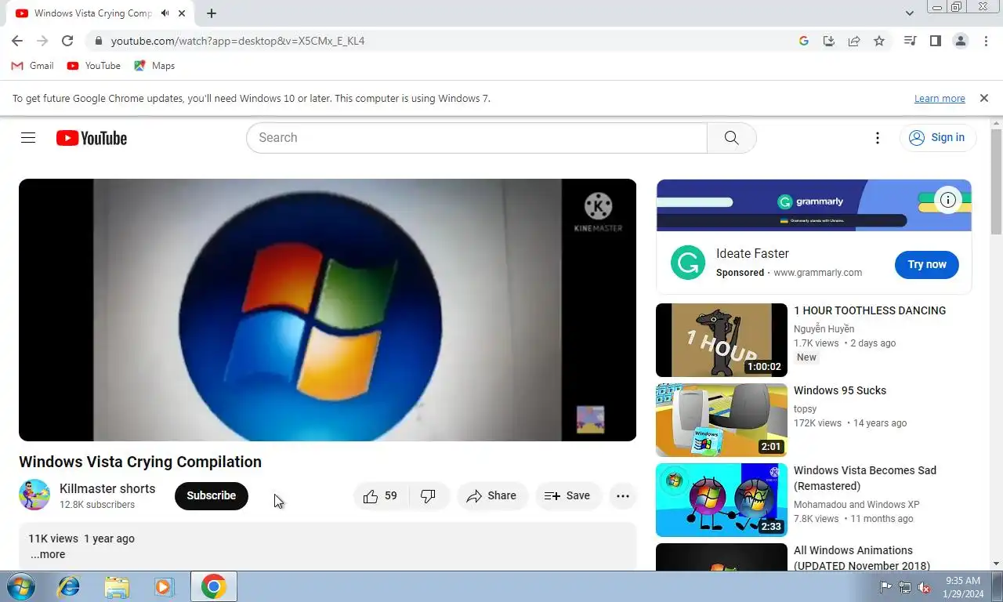Viewport: 1003px width, 602px height.
Task: Subscribe to Killmaster shorts
Action: click(x=212, y=496)
